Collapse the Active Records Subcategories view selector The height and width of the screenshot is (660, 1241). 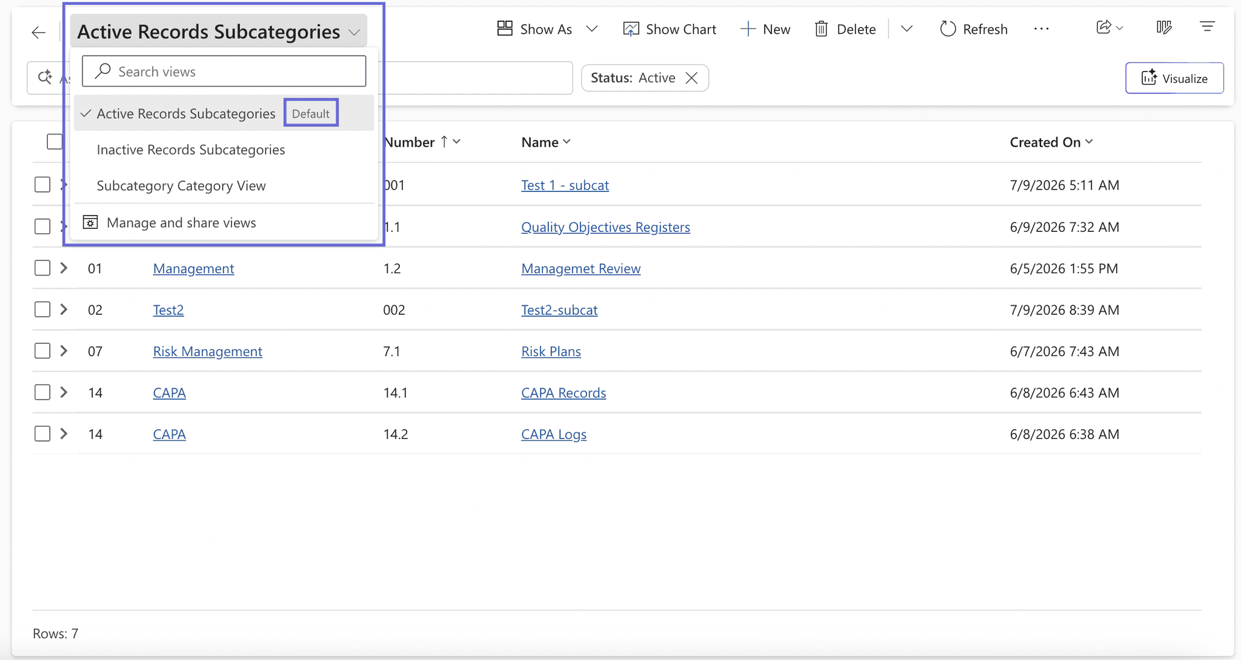(219, 31)
